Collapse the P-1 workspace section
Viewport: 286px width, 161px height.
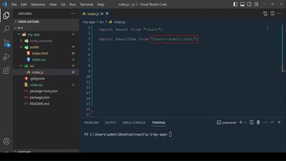pos(46,28)
